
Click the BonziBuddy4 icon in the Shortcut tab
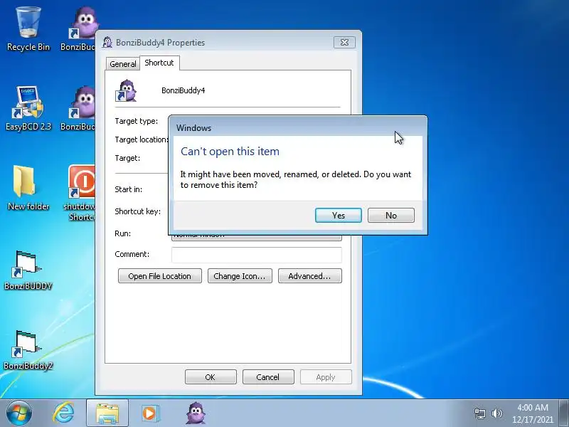(126, 90)
